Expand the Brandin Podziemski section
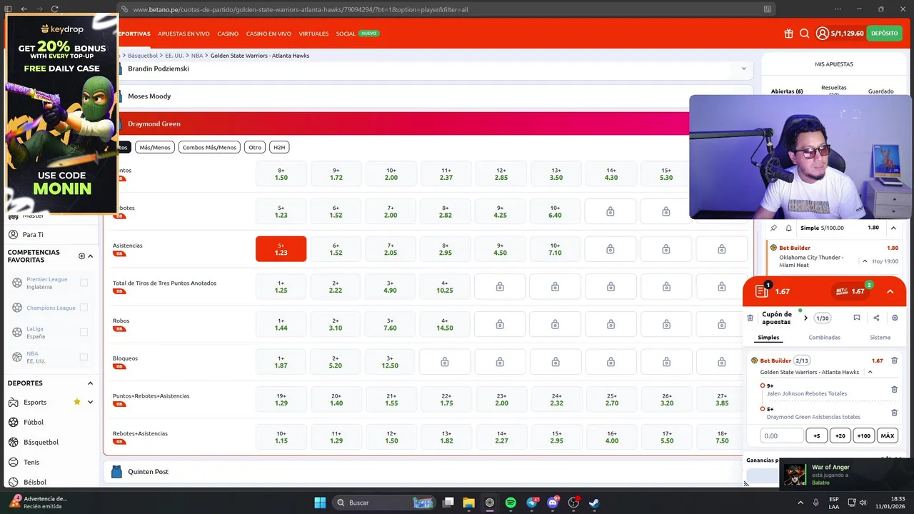914x514 pixels. tap(743, 69)
